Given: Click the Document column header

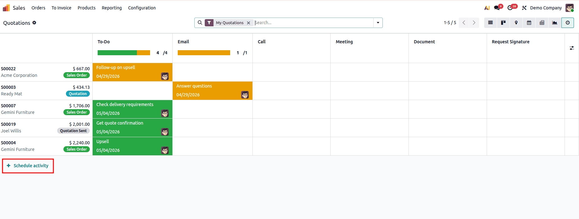Looking at the screenshot, I should (424, 42).
